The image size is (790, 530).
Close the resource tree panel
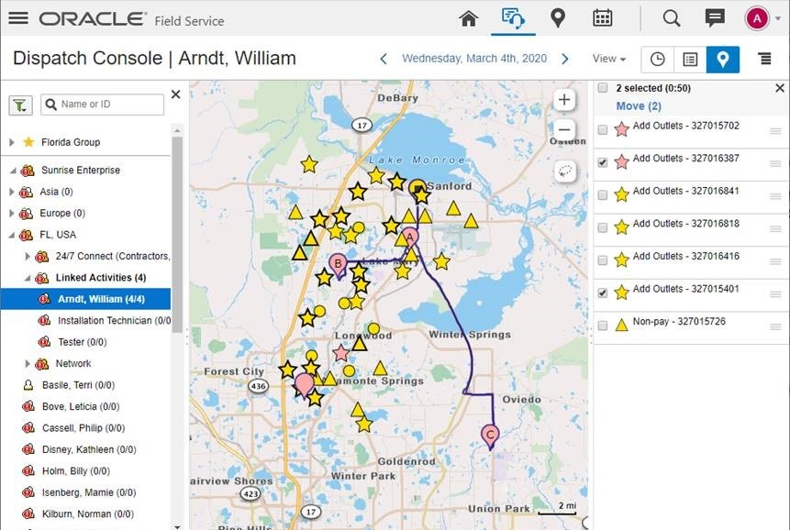click(176, 94)
